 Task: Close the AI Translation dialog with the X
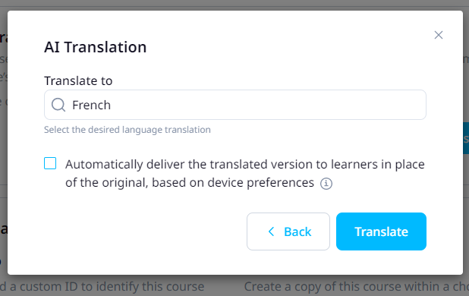[x=439, y=35]
